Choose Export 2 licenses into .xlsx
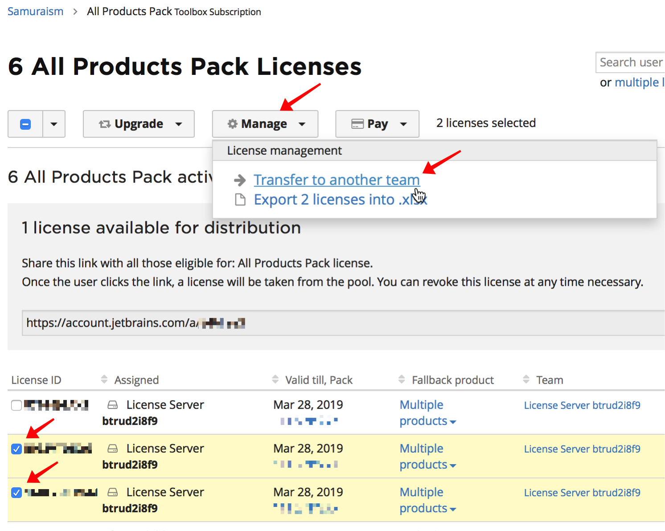665x531 pixels. pos(341,199)
